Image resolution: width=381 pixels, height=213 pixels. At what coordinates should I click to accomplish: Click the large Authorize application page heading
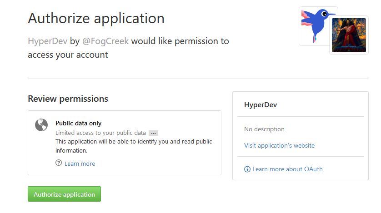(x=96, y=19)
